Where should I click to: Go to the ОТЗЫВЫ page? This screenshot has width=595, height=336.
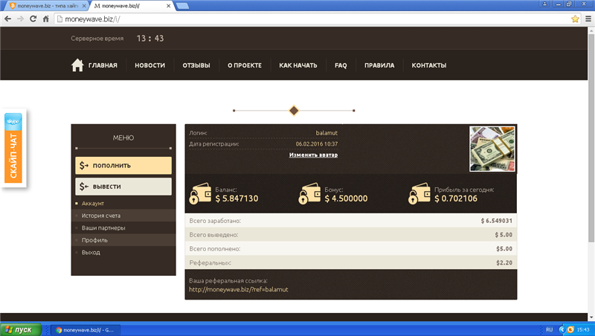(x=196, y=65)
